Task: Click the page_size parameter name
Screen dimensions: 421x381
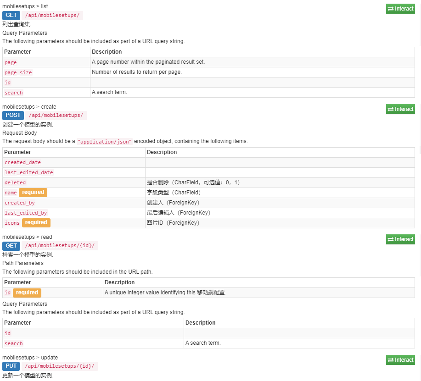Action: [18, 72]
